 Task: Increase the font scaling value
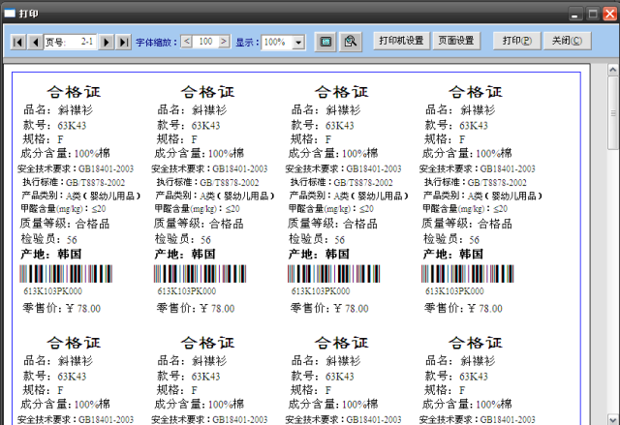pos(224,43)
